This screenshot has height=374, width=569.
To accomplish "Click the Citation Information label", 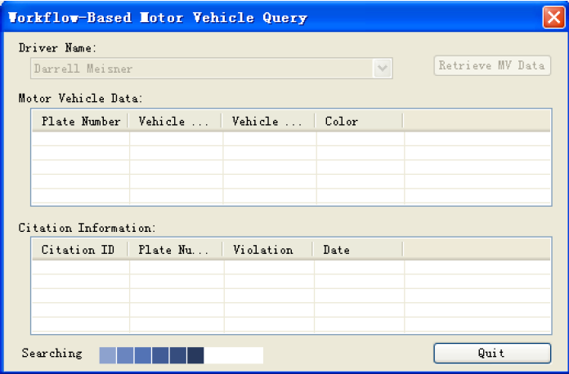I will (87, 228).
